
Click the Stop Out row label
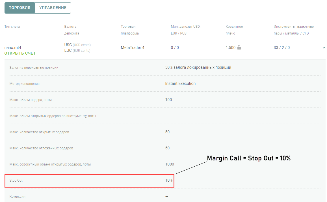16,180
